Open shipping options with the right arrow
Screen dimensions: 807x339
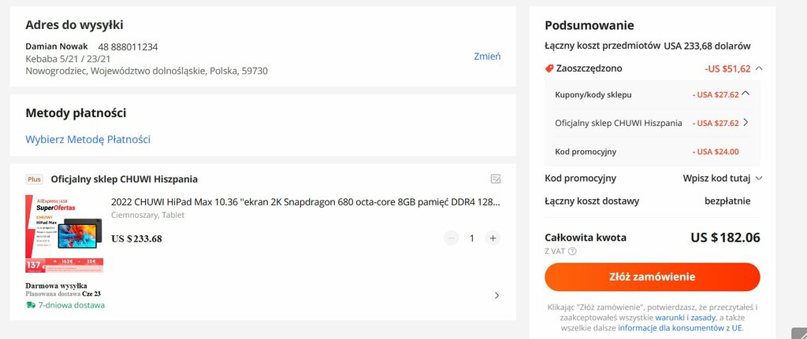496,295
